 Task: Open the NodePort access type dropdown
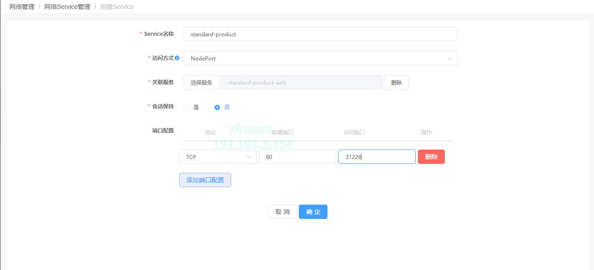pyautogui.click(x=321, y=58)
